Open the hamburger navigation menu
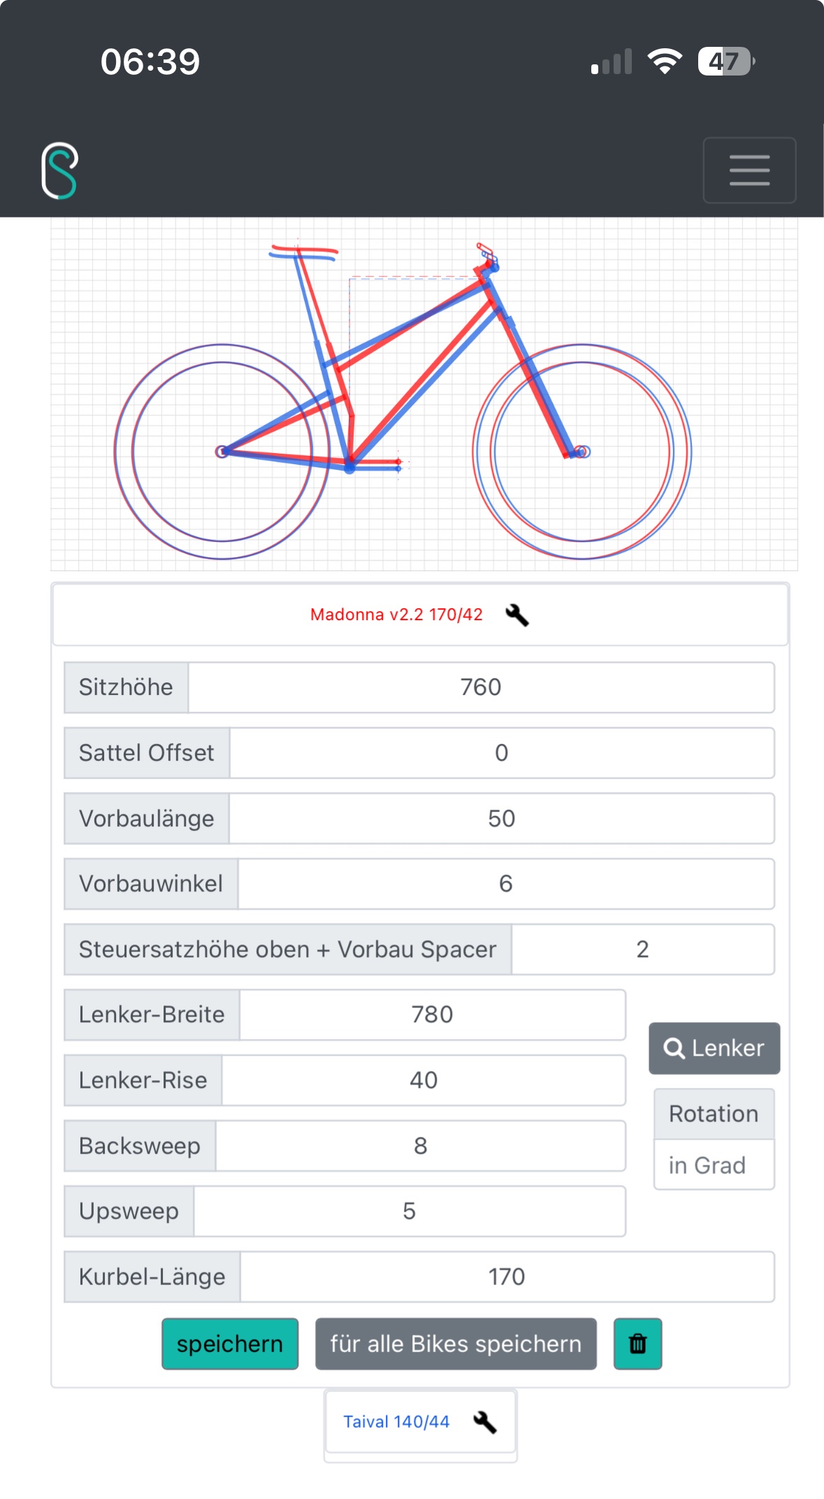The width and height of the screenshot is (824, 1499). pos(749,171)
